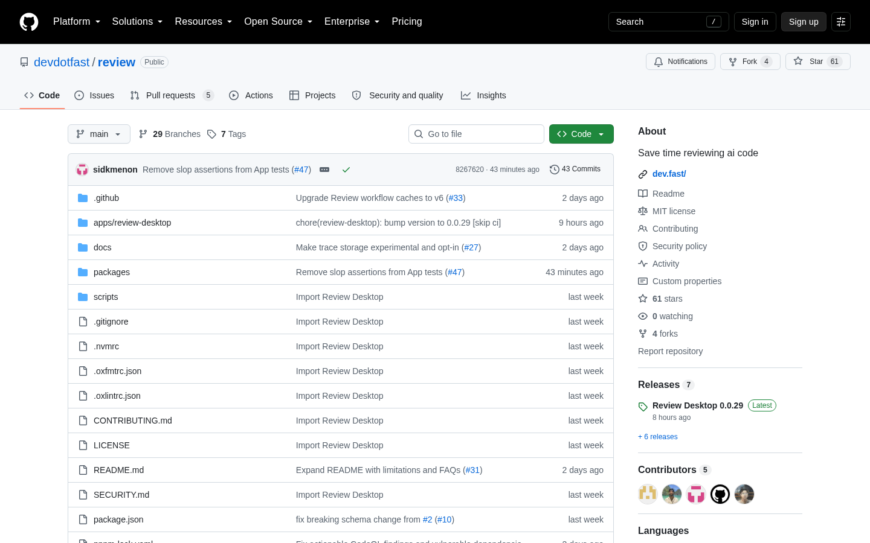
Task: Click sidkmenon's avatar in commit bar
Action: point(82,170)
